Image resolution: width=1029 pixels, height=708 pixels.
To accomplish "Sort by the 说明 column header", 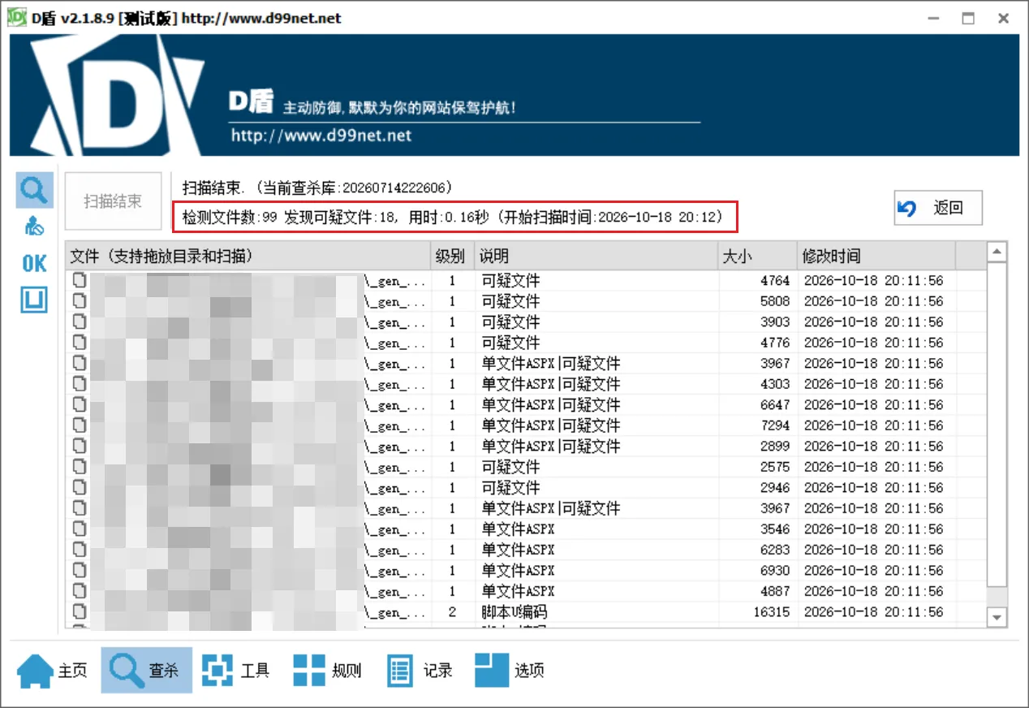I will pyautogui.click(x=596, y=257).
